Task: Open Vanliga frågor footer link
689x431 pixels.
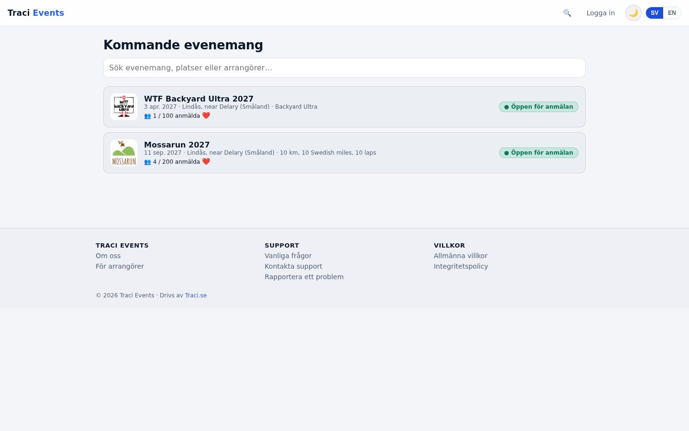Action: (x=288, y=256)
